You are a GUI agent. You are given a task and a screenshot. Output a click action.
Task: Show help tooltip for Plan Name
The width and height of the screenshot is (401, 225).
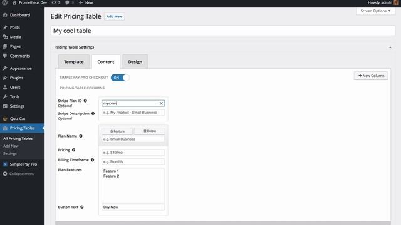tap(81, 136)
